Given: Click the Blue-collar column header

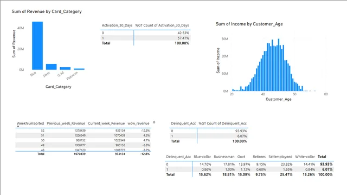Looking at the screenshot, I should [202, 157].
